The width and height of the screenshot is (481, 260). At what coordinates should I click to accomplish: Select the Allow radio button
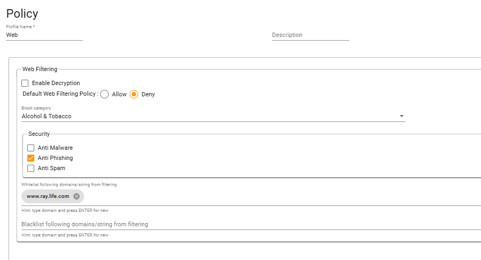coord(104,94)
